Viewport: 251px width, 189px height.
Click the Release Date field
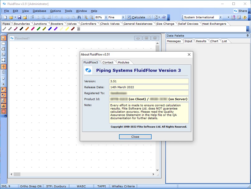click(x=149, y=87)
